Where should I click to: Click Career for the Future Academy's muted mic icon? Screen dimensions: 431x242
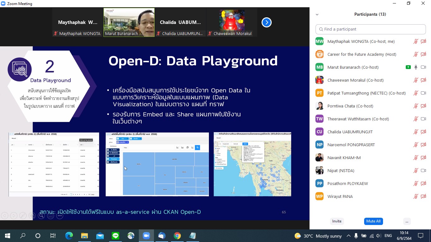[416, 54]
